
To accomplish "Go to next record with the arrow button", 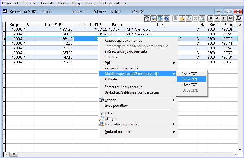I will pyautogui.click(x=224, y=19).
